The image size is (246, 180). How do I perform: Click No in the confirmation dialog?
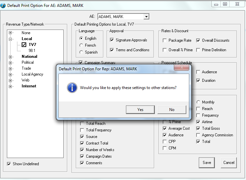pyautogui.click(x=172, y=109)
